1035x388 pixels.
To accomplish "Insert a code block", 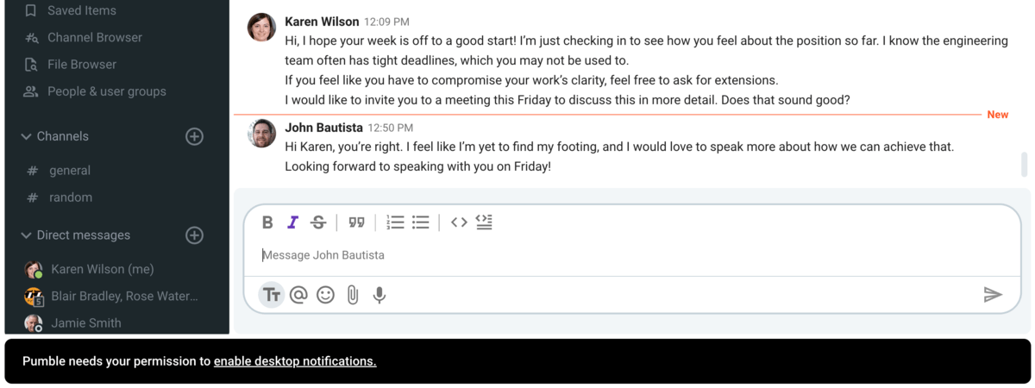I will tap(484, 222).
